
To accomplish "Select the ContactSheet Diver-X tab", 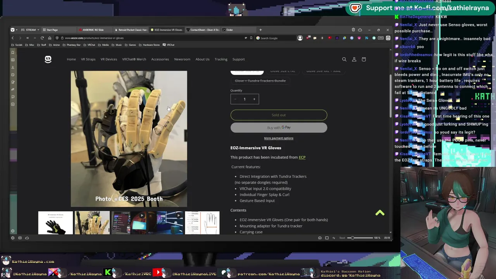I will coord(203,30).
